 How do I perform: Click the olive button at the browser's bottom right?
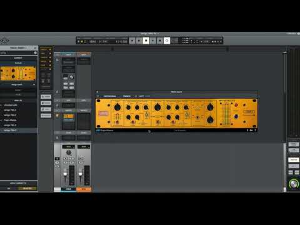[27, 188]
